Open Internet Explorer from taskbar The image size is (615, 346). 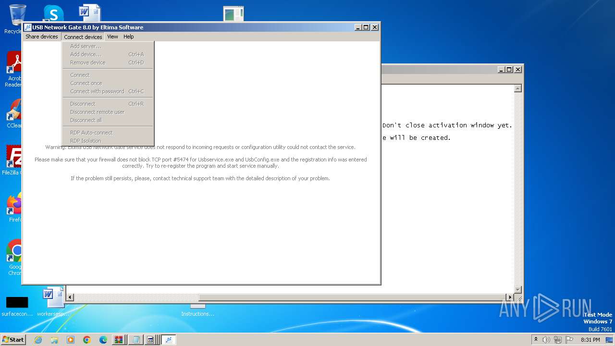38,340
